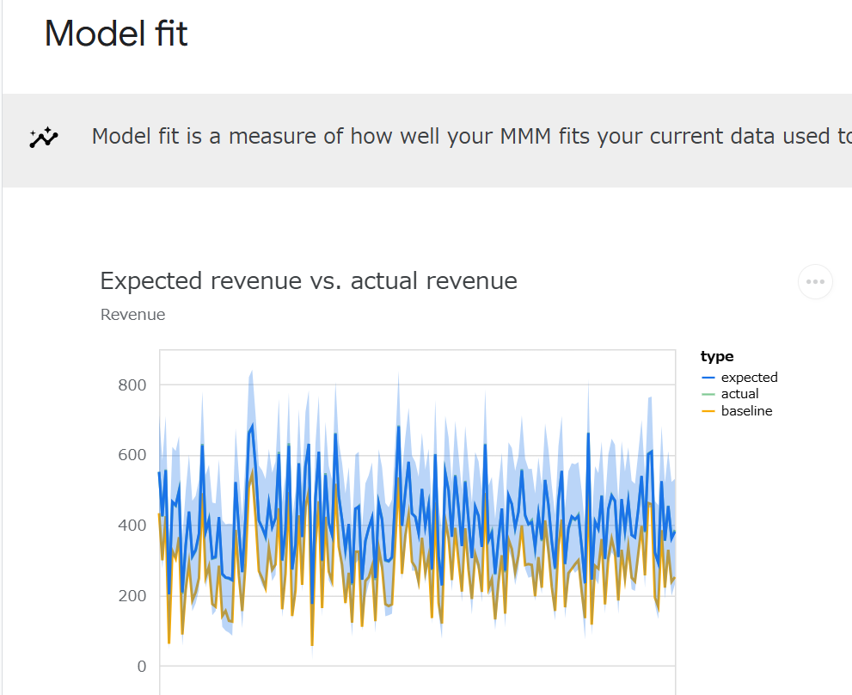Click the Expected revenue vs. actual revenue title
Screen dimensions: 852x695
click(309, 280)
